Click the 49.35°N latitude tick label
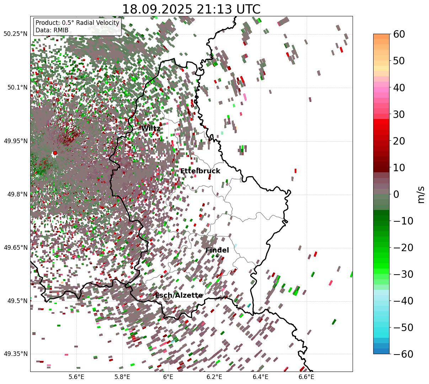The height and width of the screenshot is (384, 429). pos(16,354)
